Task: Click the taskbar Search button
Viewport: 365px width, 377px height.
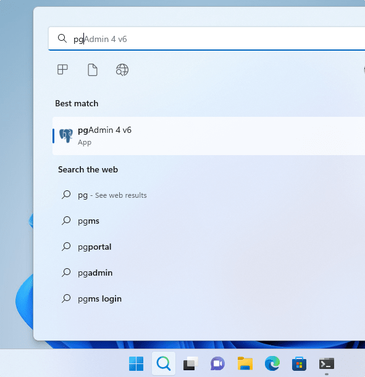Action: pyautogui.click(x=164, y=363)
